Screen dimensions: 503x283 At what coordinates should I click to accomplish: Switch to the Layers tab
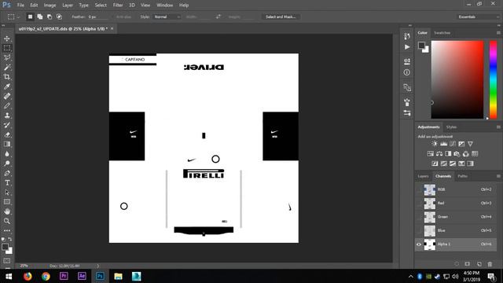423,176
